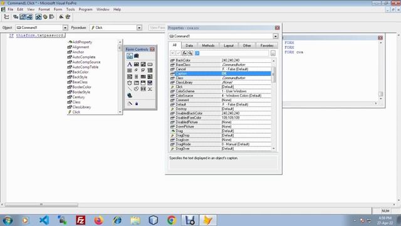Screen dimensions: 401x226
Task: Select the Image control in Form Controls
Action: tap(150, 77)
